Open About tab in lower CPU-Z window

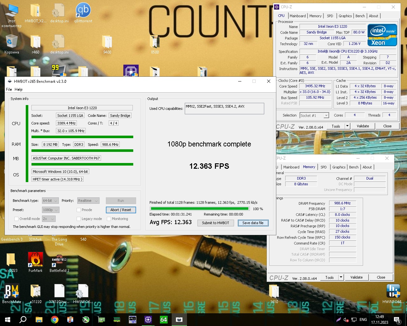tap(367, 167)
